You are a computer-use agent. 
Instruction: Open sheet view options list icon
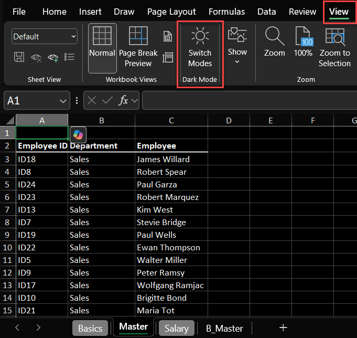(69, 57)
